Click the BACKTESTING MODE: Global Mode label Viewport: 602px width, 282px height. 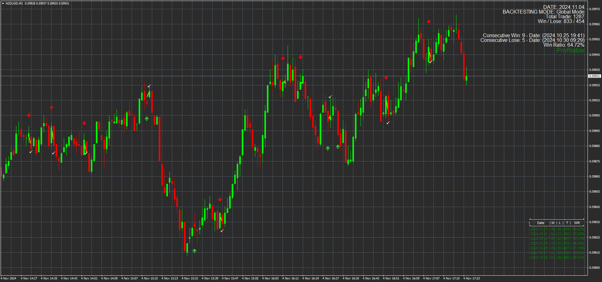(543, 12)
